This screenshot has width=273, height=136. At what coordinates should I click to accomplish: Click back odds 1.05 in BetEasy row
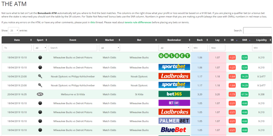tap(200, 103)
